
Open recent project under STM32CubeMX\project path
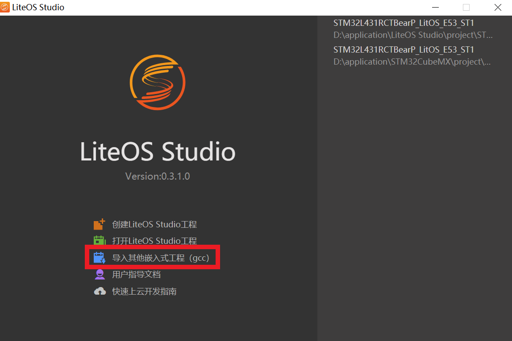pos(412,56)
